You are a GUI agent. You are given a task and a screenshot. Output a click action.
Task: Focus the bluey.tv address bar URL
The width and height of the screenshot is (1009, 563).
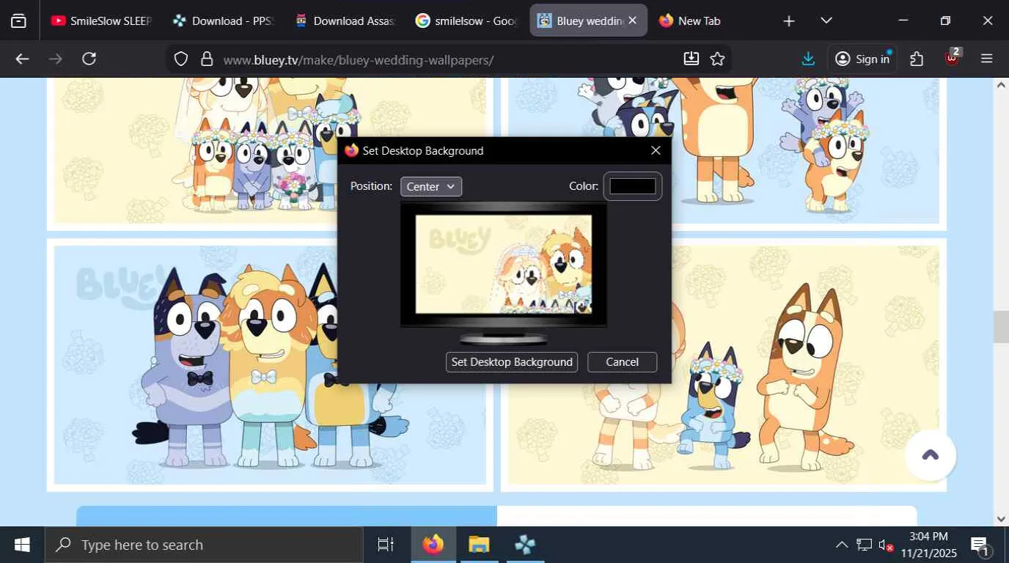(358, 59)
